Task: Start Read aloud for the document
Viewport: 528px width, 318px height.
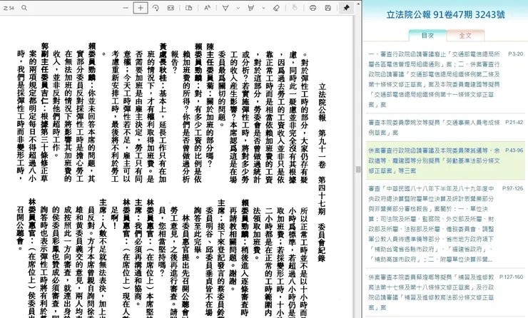Action: coord(207,8)
